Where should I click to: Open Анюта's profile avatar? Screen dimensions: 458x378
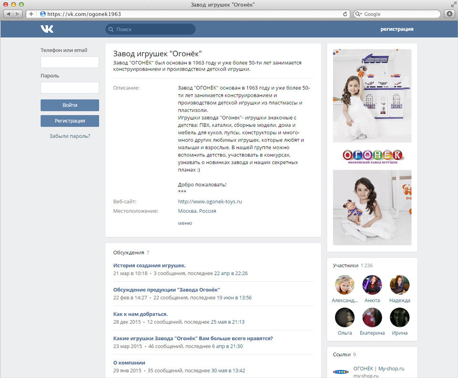tap(372, 285)
